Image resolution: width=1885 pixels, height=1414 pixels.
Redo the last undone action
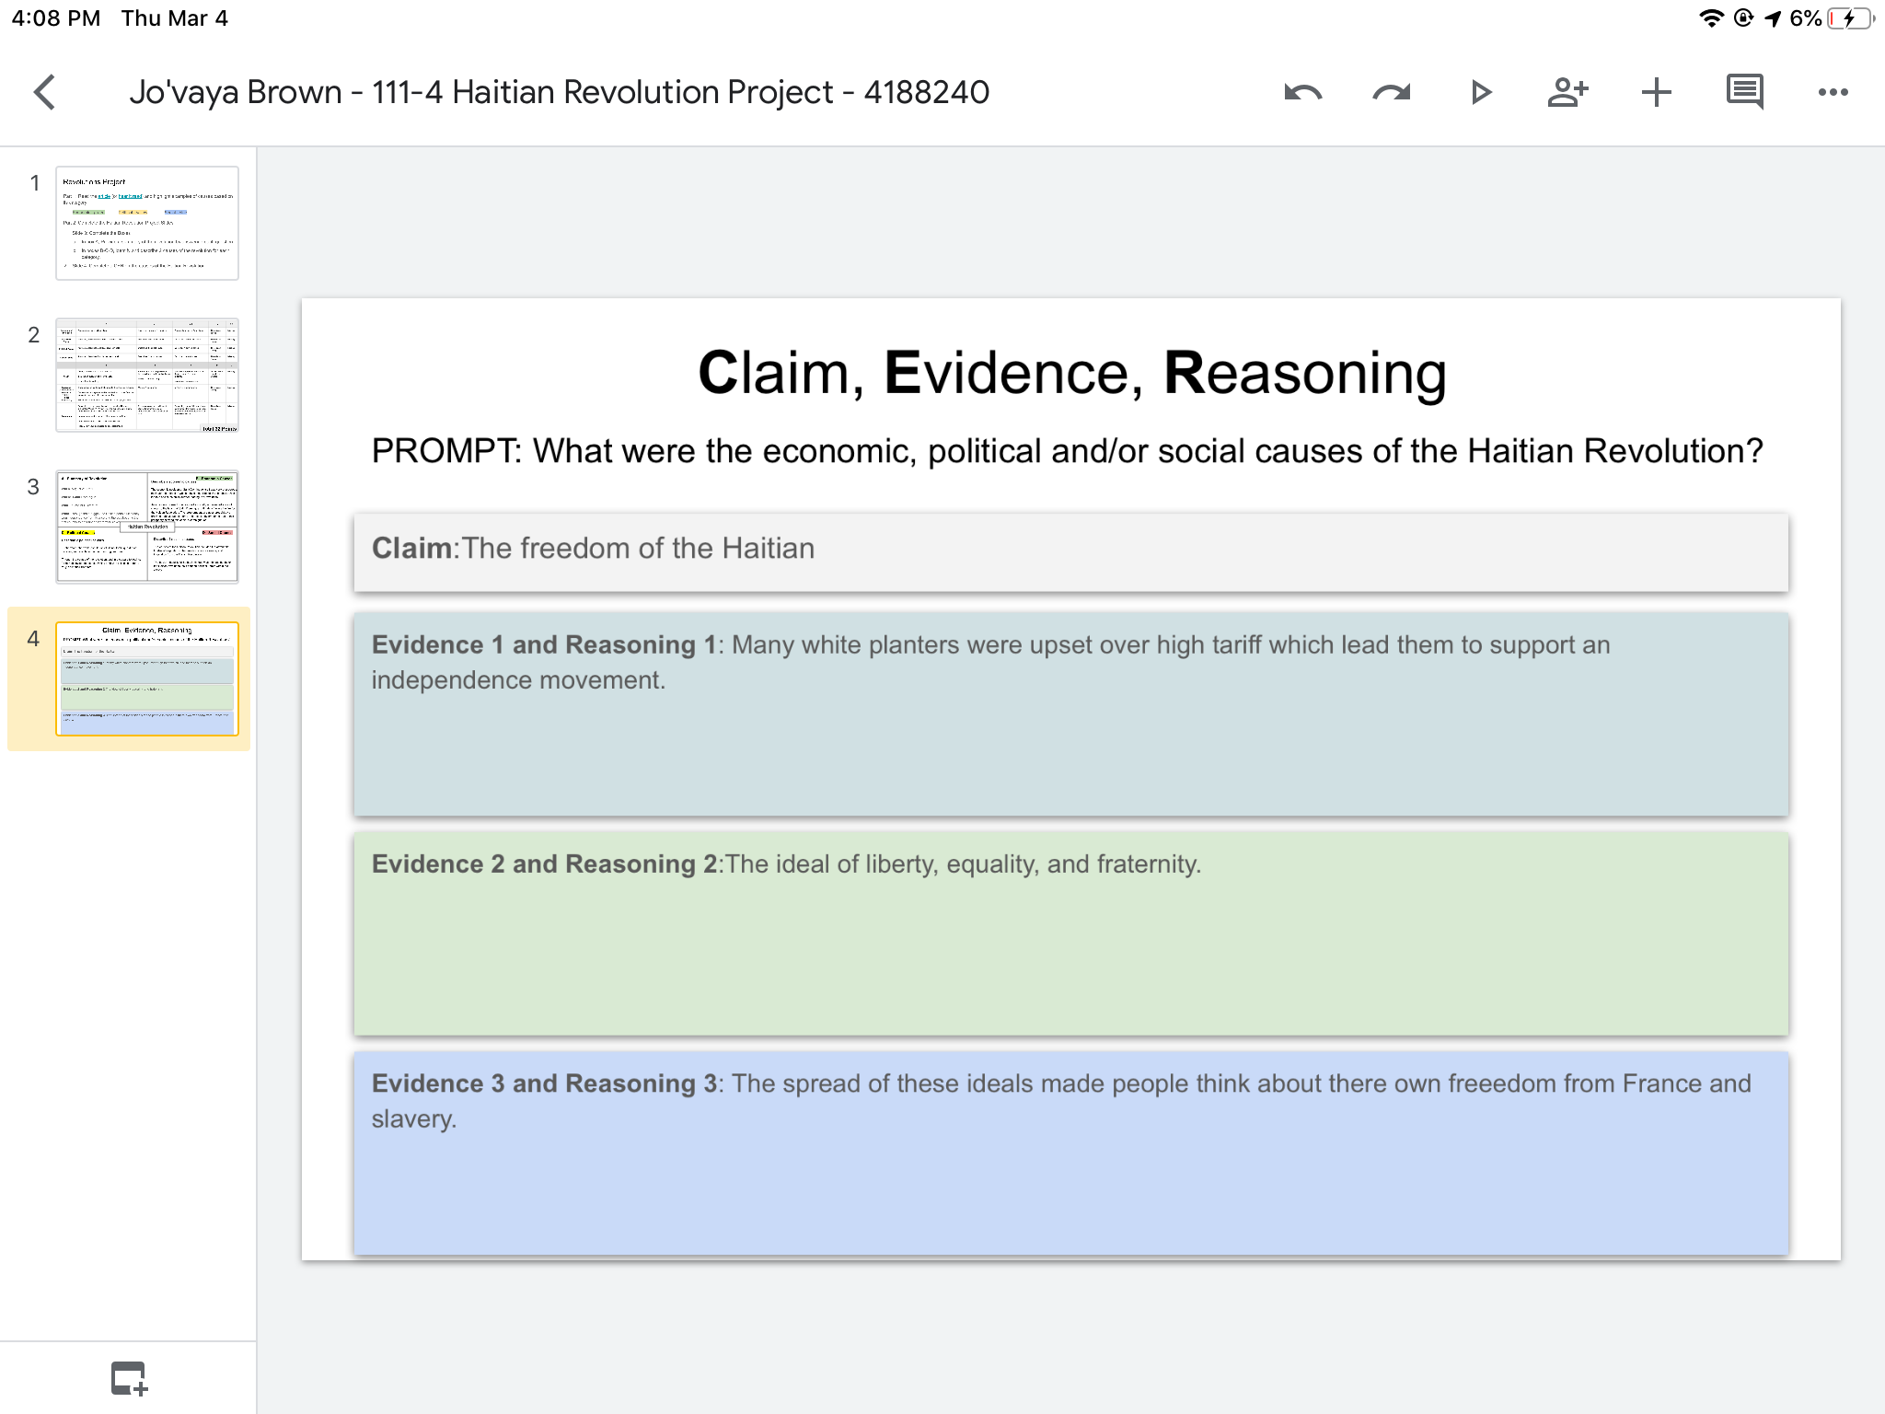[1391, 92]
